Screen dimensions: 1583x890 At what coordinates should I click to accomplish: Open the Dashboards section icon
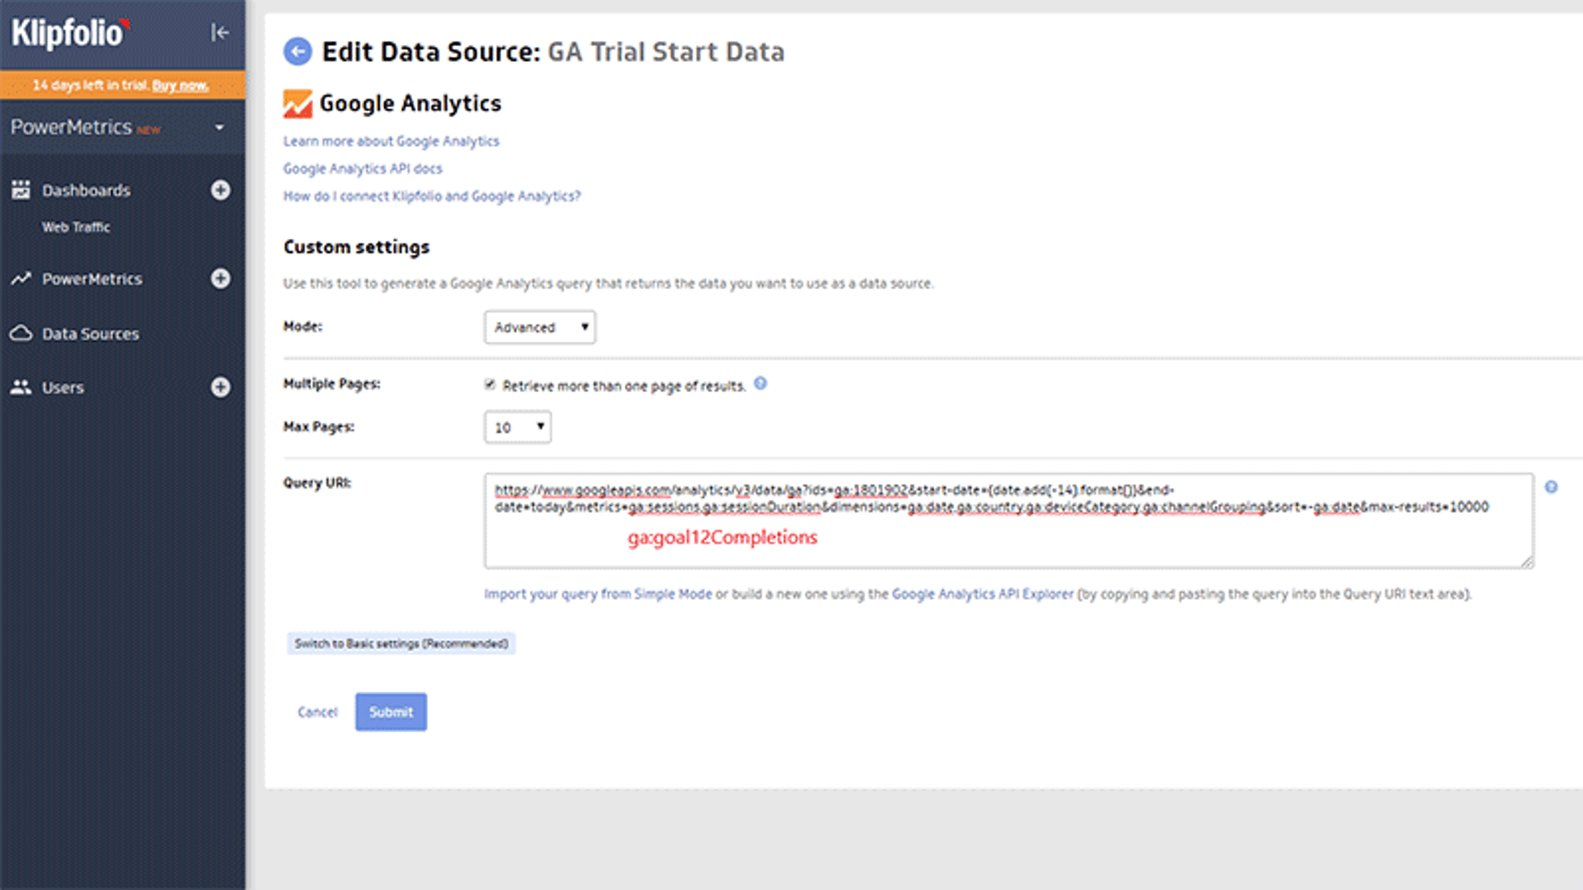(21, 190)
